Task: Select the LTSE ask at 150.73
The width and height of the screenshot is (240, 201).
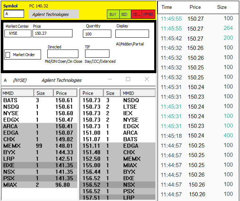Action: (118, 107)
